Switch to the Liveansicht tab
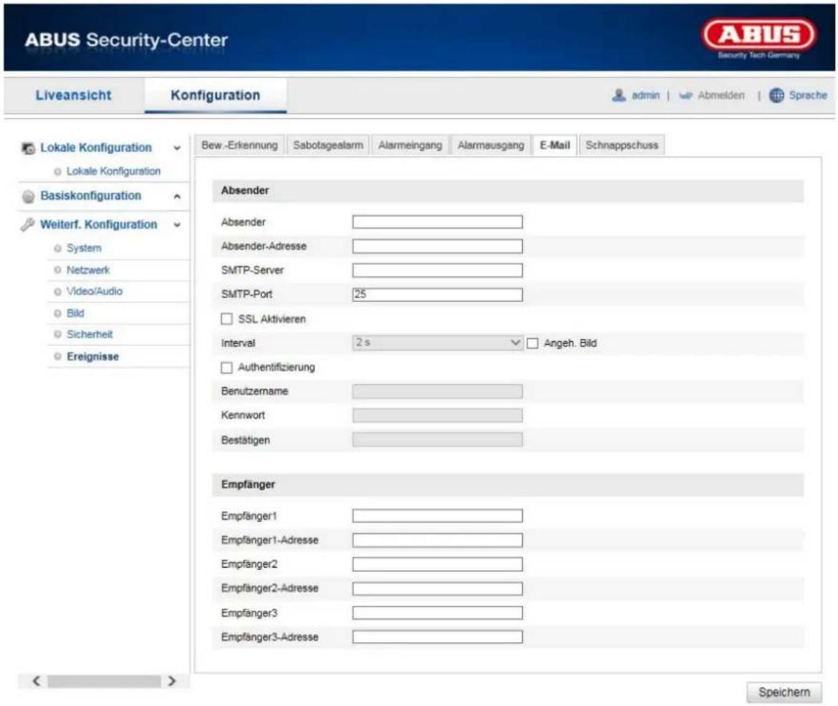 pyautogui.click(x=74, y=95)
